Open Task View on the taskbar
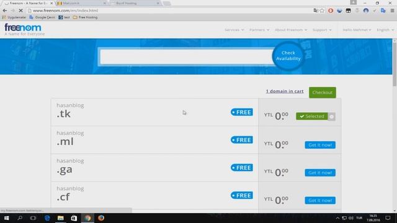The height and width of the screenshot is (223, 397). pyautogui.click(x=33, y=218)
